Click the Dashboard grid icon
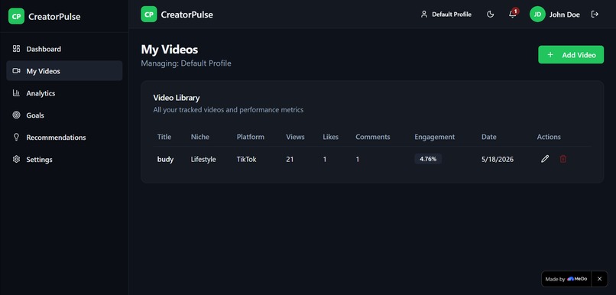 coord(16,49)
